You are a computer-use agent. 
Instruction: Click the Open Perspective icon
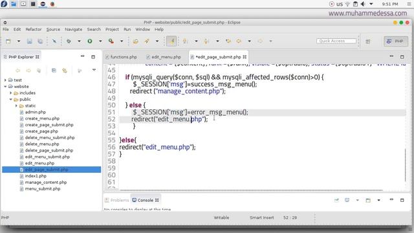coord(368,41)
